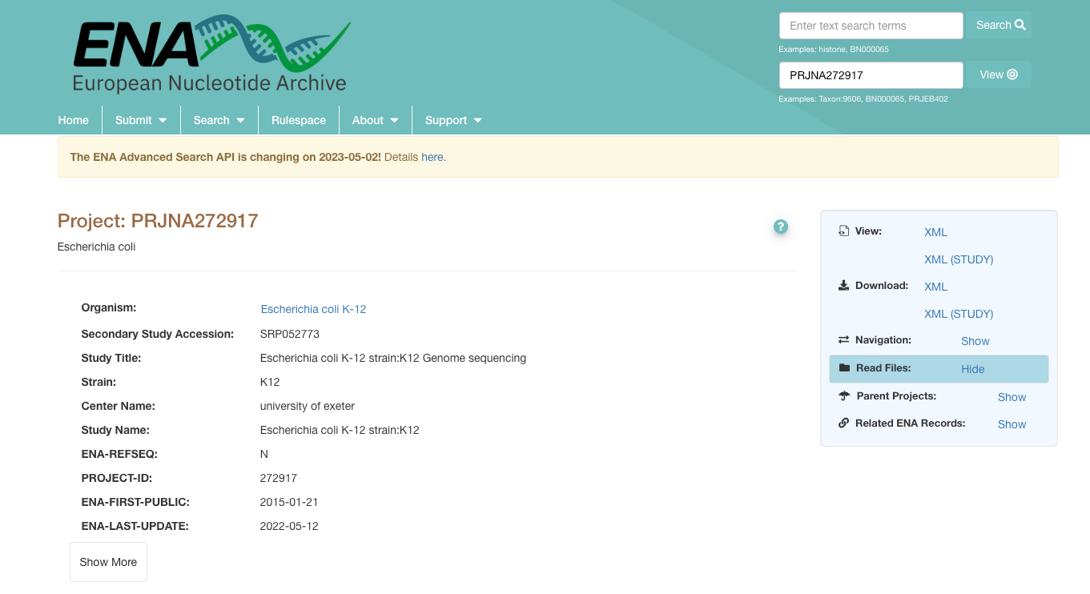Screen dimensions: 1090x594
Task: Click the Related ENA Records link icon
Action: click(x=844, y=423)
